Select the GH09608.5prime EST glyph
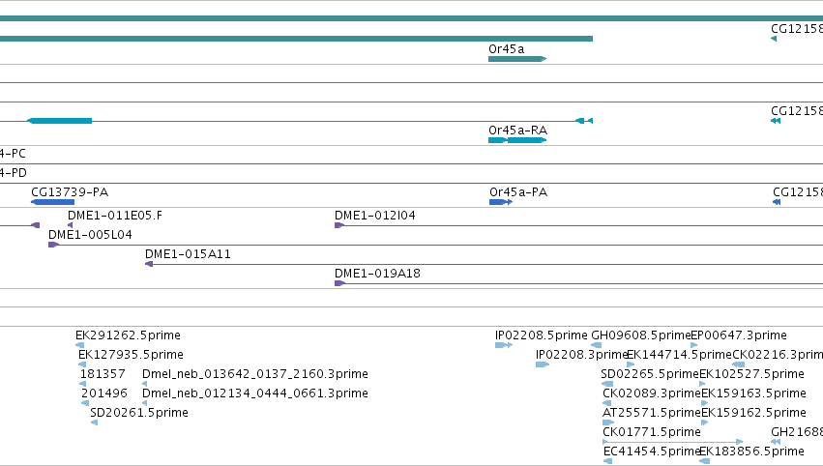This screenshot has width=823, height=466. click(x=597, y=345)
